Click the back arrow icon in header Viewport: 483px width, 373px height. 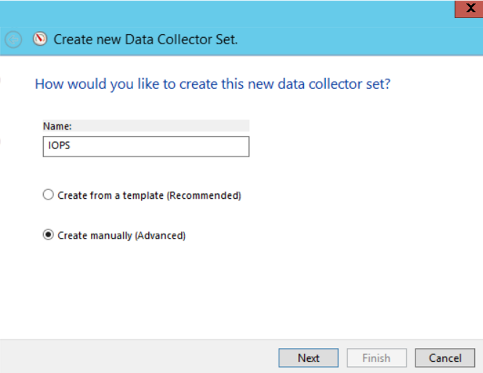(x=13, y=40)
